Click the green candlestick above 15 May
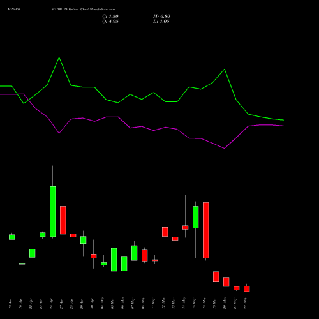This screenshot has height=319, width=319. pyautogui.click(x=196, y=217)
